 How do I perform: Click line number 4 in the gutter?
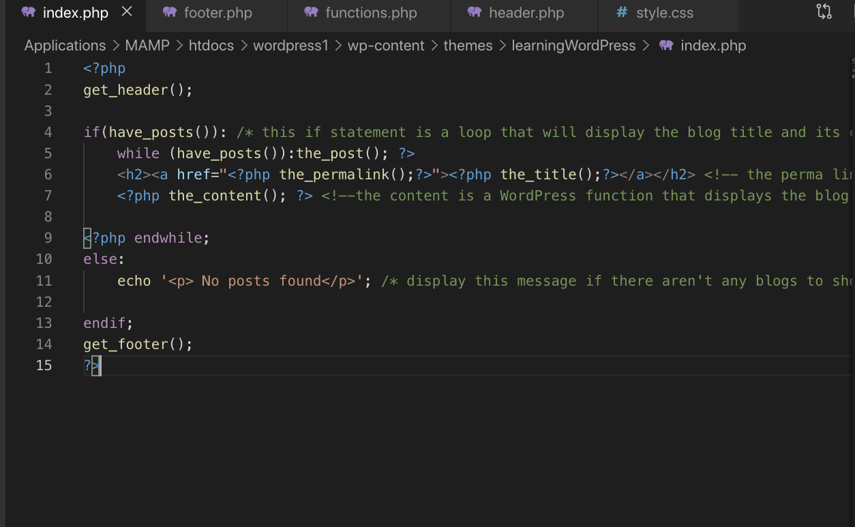tap(48, 132)
